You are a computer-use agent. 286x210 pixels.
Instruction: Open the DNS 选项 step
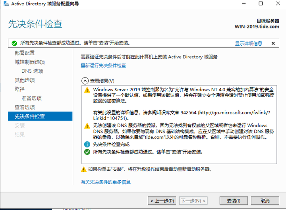pyautogui.click(x=32, y=71)
